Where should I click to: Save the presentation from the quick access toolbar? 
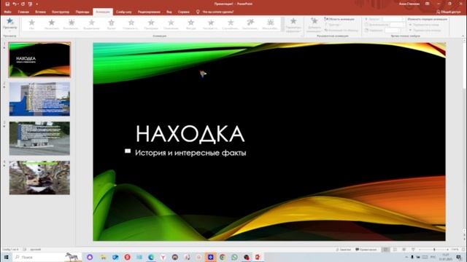[x=7, y=4]
